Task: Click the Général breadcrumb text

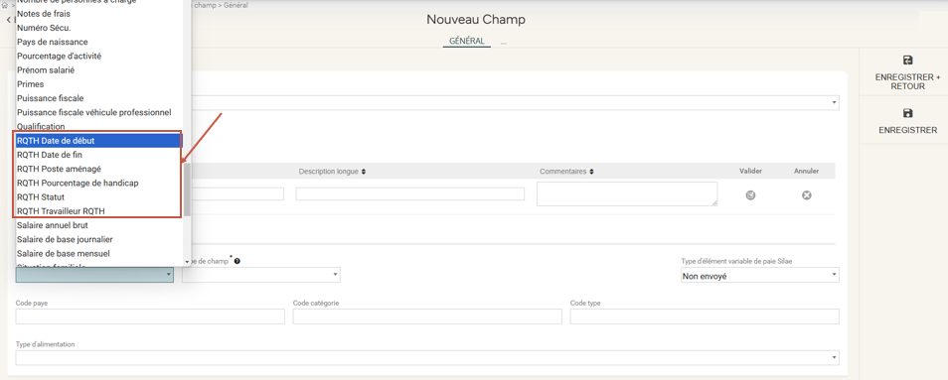Action: pyautogui.click(x=236, y=5)
